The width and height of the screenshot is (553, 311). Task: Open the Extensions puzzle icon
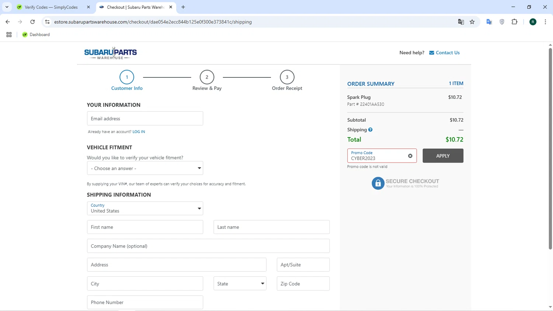click(x=515, y=22)
